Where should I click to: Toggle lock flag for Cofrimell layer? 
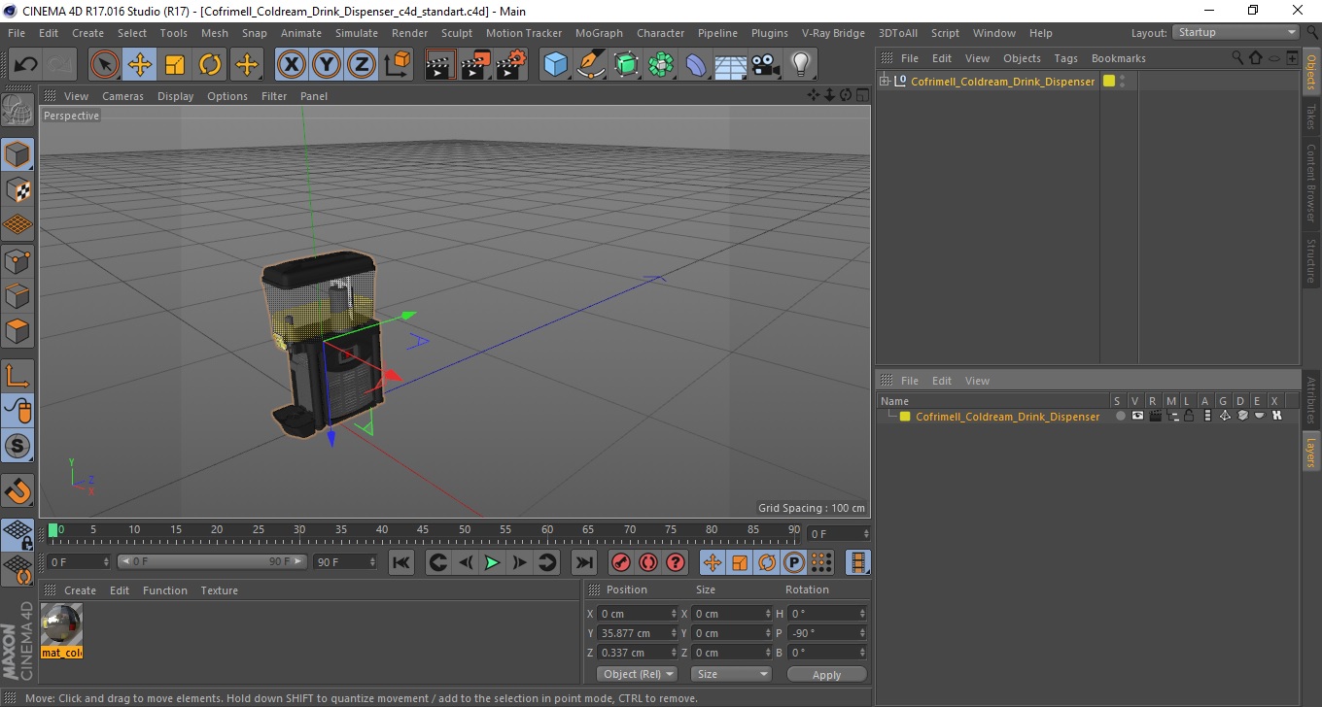(x=1189, y=416)
